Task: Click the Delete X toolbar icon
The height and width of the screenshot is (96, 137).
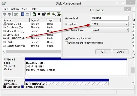Action: click(x=39, y=14)
